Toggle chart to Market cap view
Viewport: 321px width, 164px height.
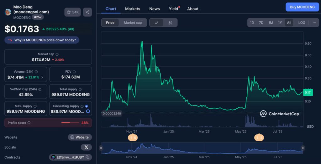(133, 23)
